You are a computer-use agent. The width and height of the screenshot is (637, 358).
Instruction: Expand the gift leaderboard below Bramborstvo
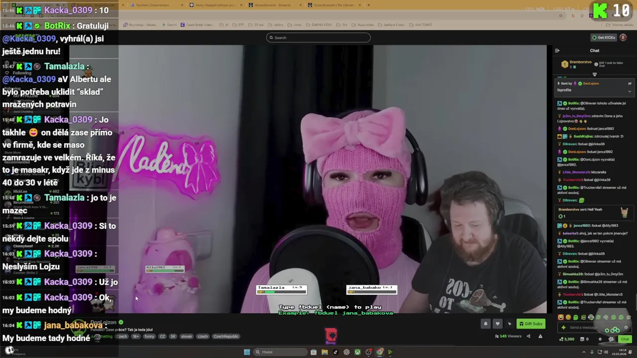[x=594, y=75]
